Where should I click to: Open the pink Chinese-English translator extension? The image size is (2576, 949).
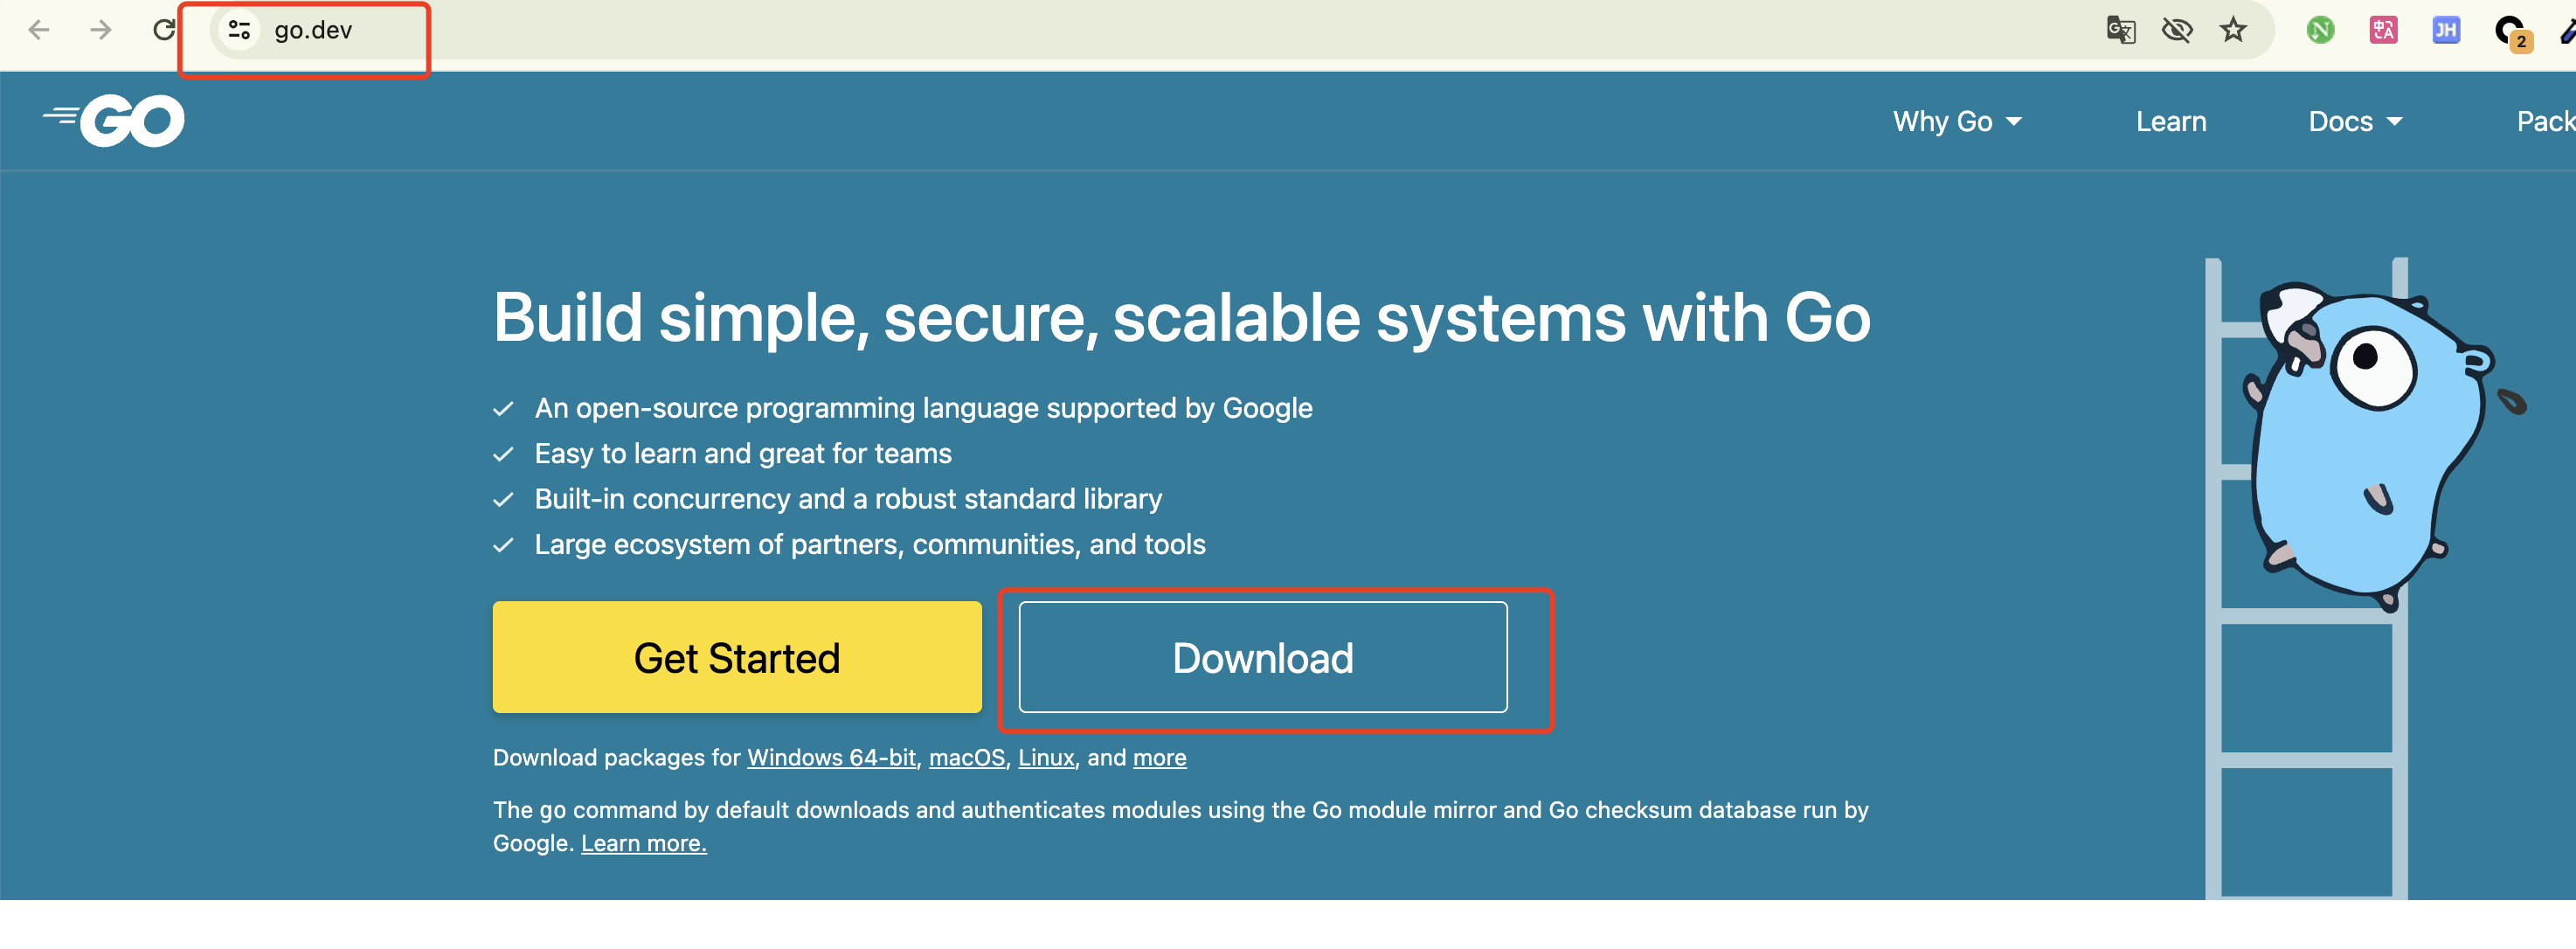click(x=2383, y=30)
